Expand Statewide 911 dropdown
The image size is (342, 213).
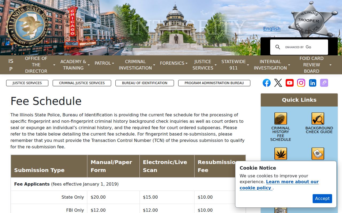[235, 65]
